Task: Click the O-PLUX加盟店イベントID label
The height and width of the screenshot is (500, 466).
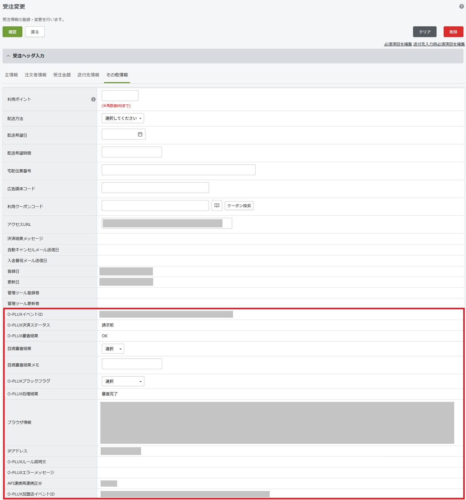Action: pos(31,494)
